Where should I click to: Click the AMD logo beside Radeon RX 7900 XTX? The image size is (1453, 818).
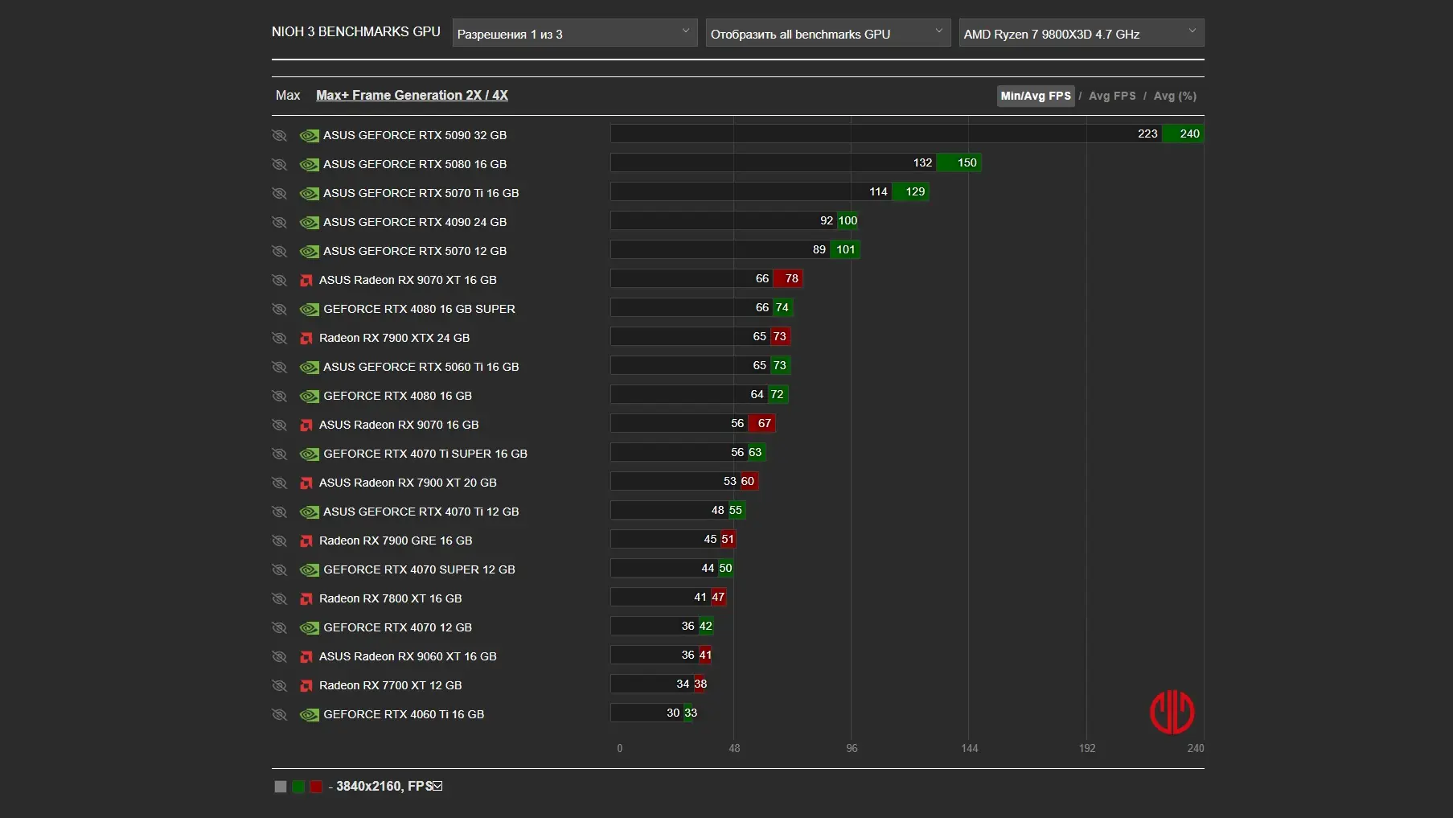pos(306,339)
